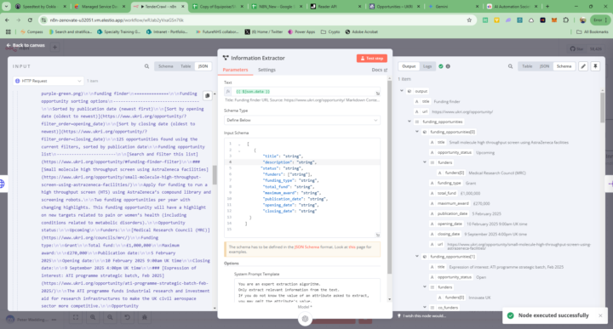Click the Test step button
Viewport: 613px width, 329px height.
pos(372,58)
